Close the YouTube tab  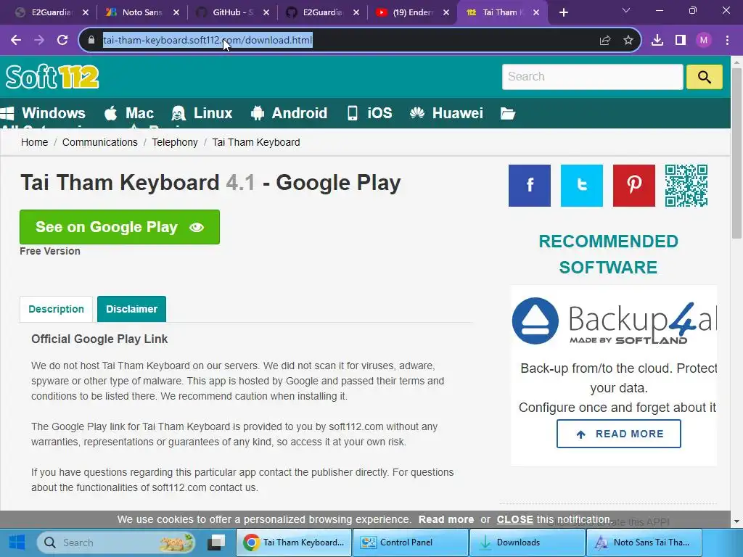(x=446, y=12)
